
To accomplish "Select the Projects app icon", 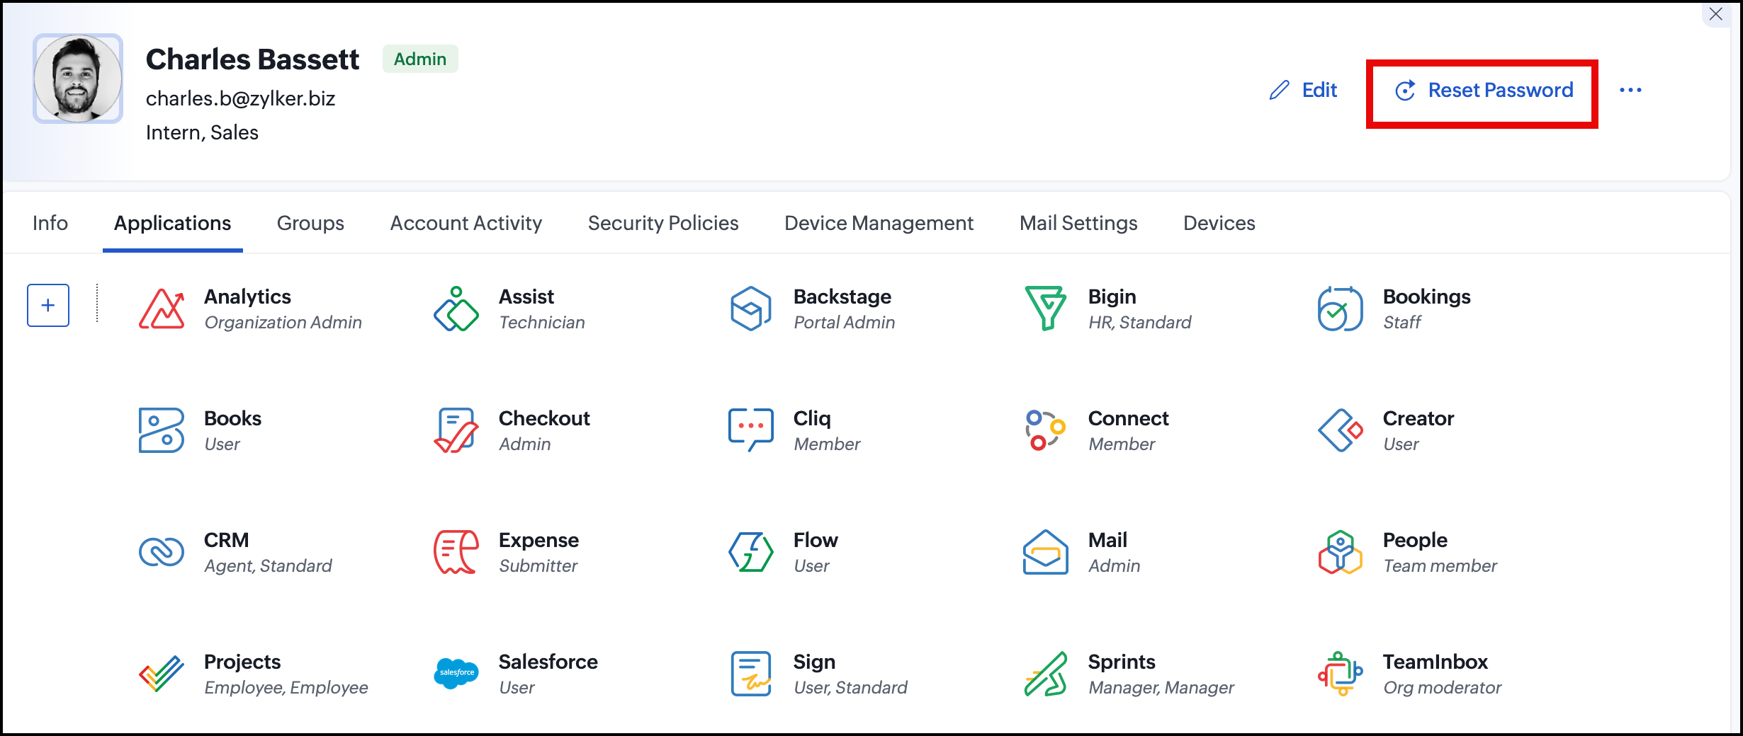I will [x=162, y=674].
